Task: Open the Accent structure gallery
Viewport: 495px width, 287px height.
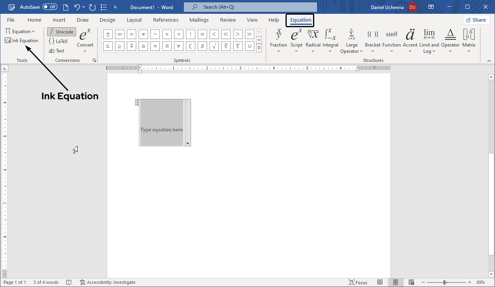Action: [410, 40]
